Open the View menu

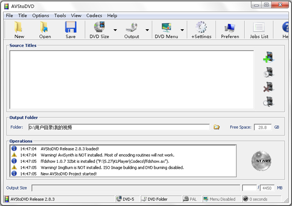tap(76, 16)
